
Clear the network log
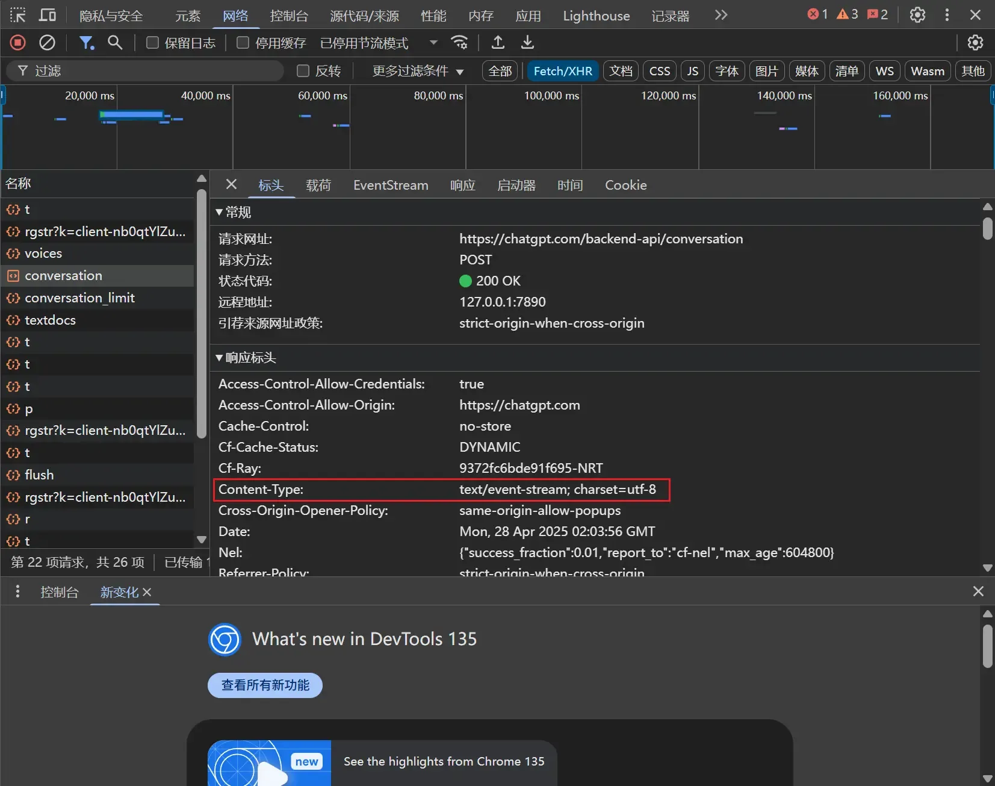(x=47, y=43)
